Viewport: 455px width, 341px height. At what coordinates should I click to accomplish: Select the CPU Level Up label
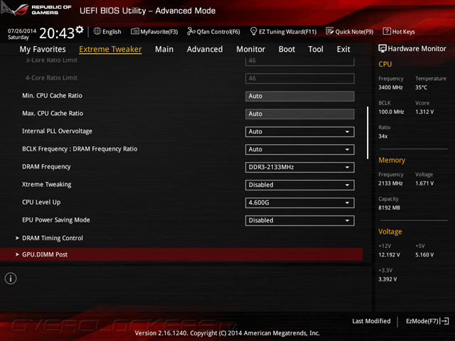pos(41,202)
